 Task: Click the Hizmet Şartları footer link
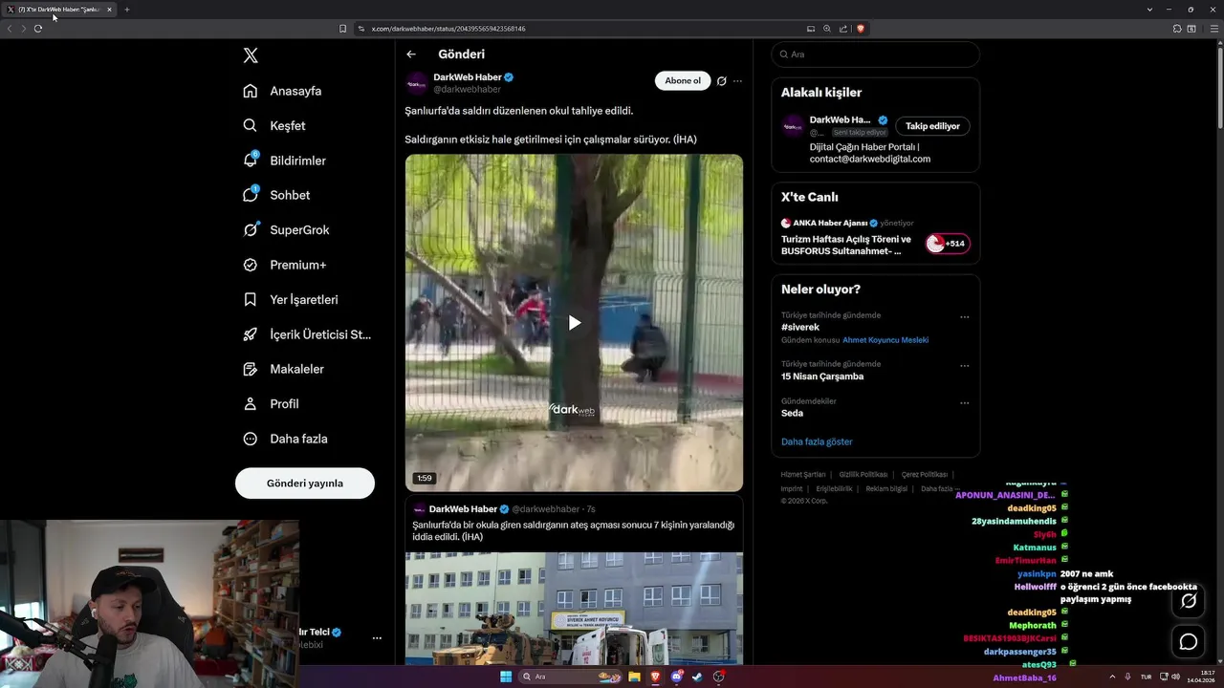point(803,474)
